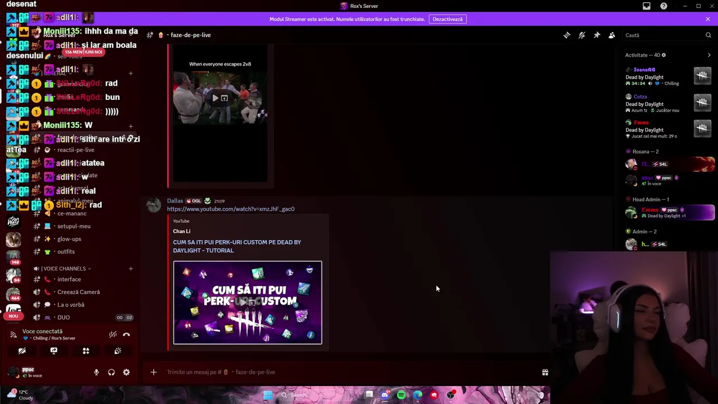Deafen with the headphones icon

click(x=111, y=372)
